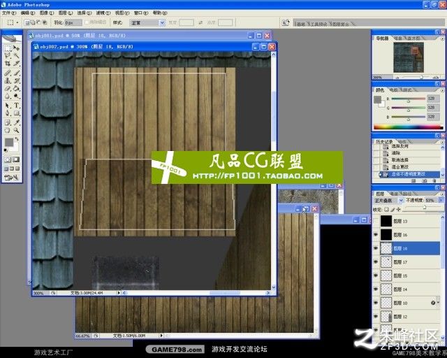Select the Healing Brush tool

8,73
